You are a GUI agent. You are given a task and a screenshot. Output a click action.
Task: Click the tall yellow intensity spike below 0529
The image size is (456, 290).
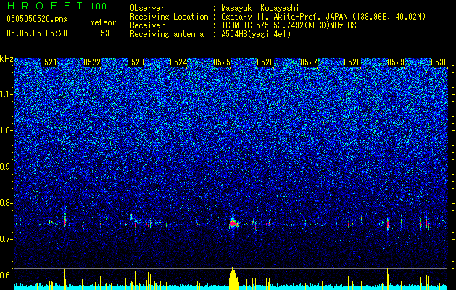point(388,278)
